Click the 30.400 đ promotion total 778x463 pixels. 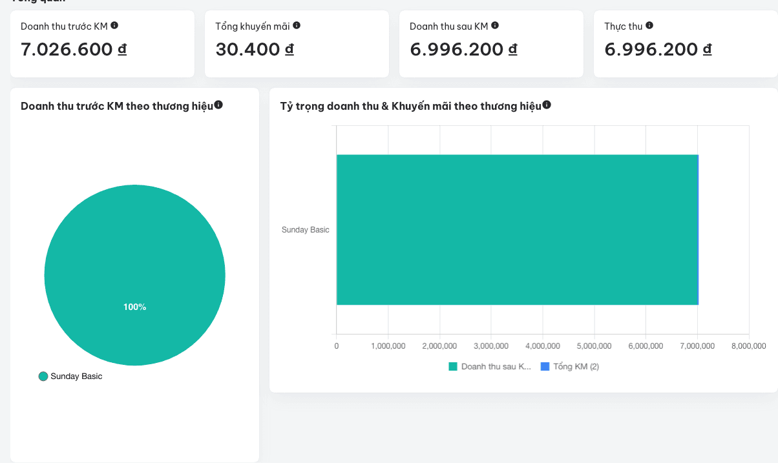(x=255, y=49)
